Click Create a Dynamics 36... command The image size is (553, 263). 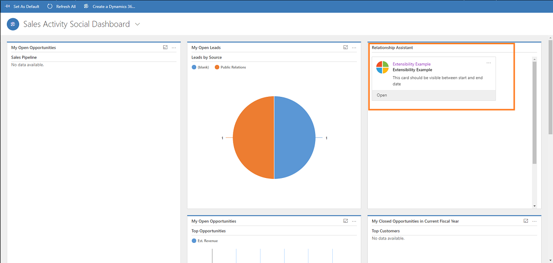[x=109, y=6]
